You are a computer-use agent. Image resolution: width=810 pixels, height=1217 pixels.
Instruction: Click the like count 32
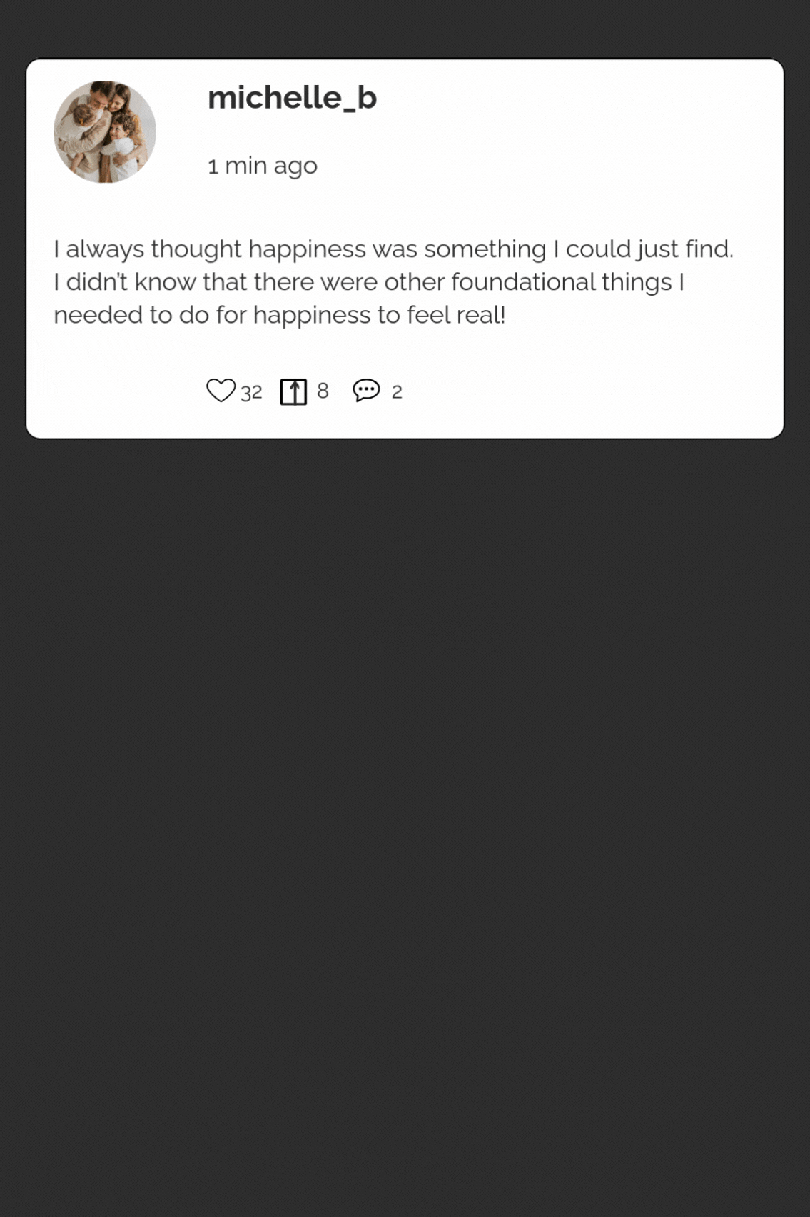pos(251,392)
